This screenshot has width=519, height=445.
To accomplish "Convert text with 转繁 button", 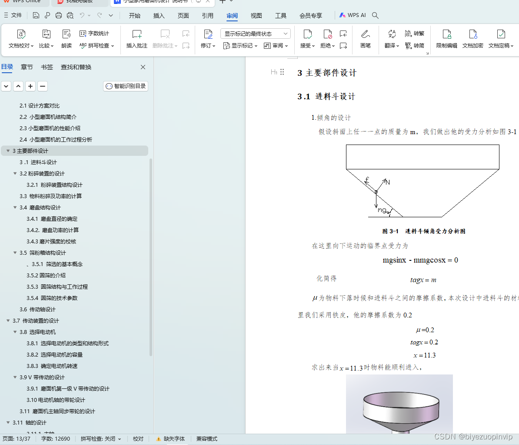I will [x=414, y=34].
